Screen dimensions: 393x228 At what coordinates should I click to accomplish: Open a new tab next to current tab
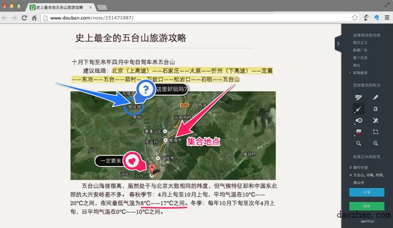pyautogui.click(x=103, y=7)
